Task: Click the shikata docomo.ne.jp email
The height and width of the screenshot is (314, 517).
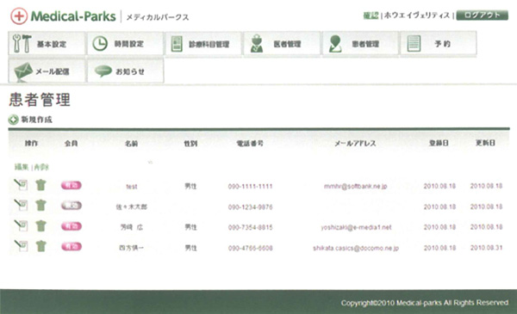Action: 356,248
